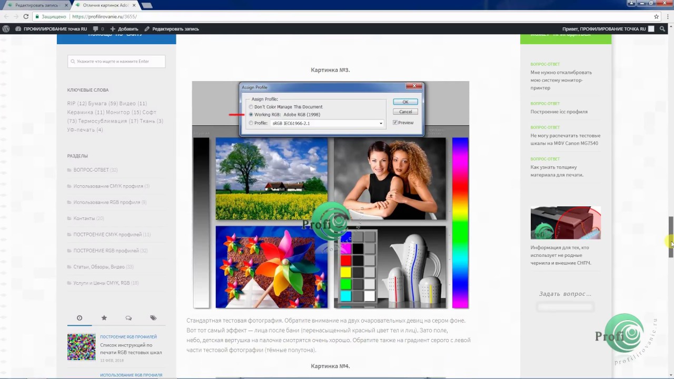Select Working RGB: Adobe RGB (1998) radio
674x379 pixels.
click(251, 114)
